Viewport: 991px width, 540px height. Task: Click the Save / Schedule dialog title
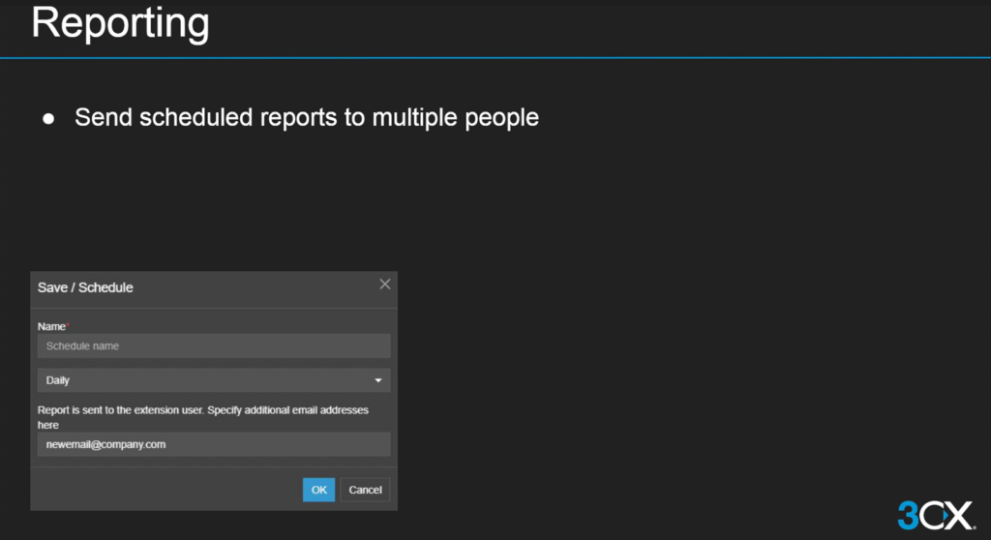point(85,287)
